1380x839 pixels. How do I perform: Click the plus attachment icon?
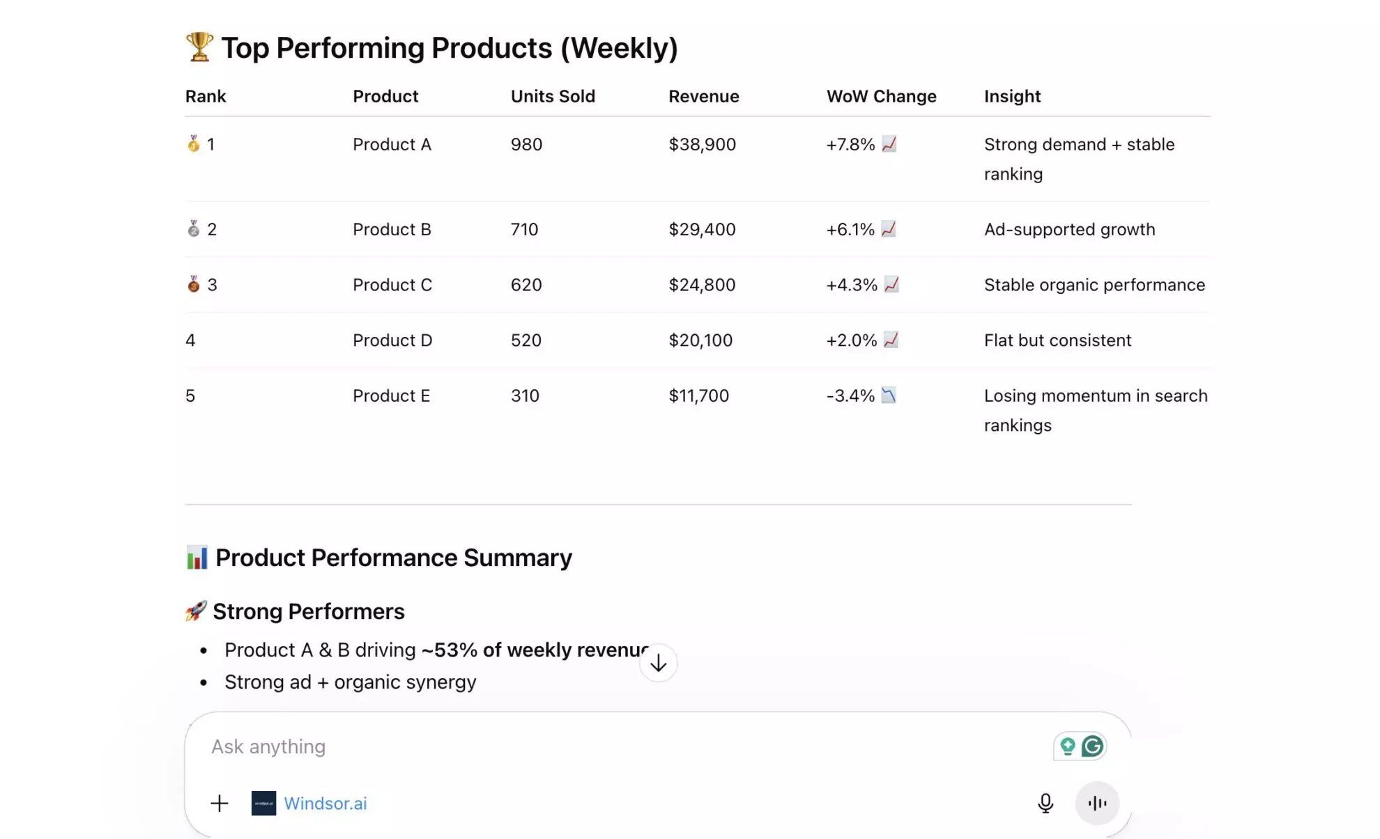tap(219, 803)
